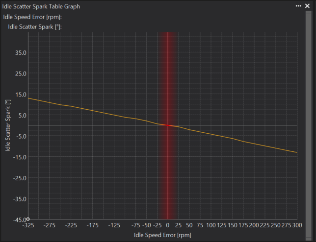
Task: Click the 100 x-axis label
Action: [x=211, y=225]
